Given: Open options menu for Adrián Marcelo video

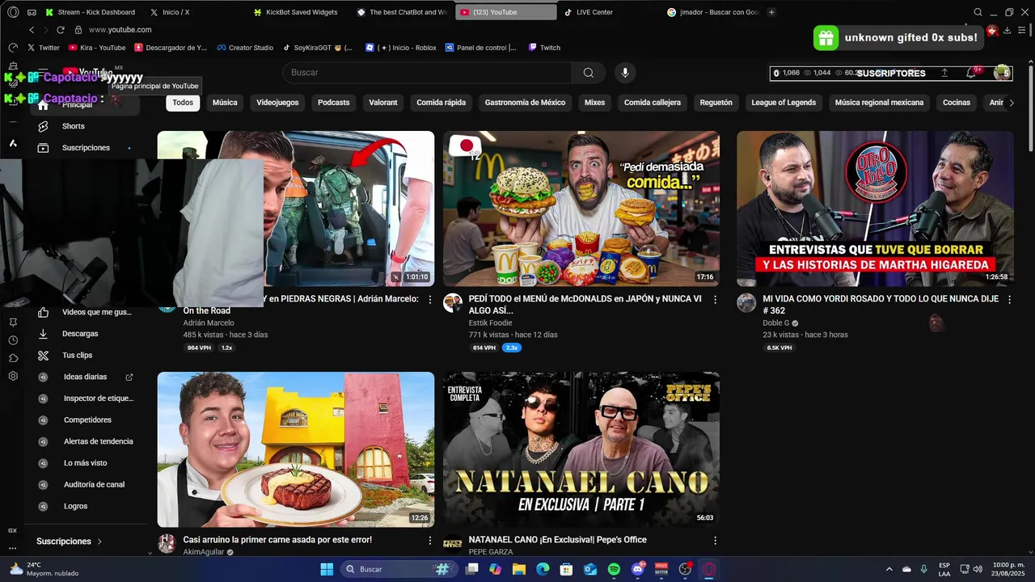Looking at the screenshot, I should [430, 299].
